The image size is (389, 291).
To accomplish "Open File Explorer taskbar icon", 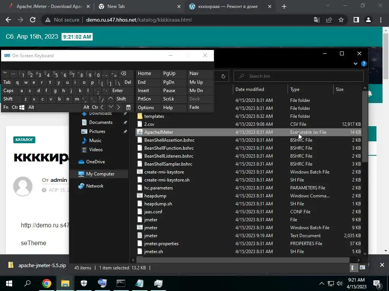I will point(65,283).
